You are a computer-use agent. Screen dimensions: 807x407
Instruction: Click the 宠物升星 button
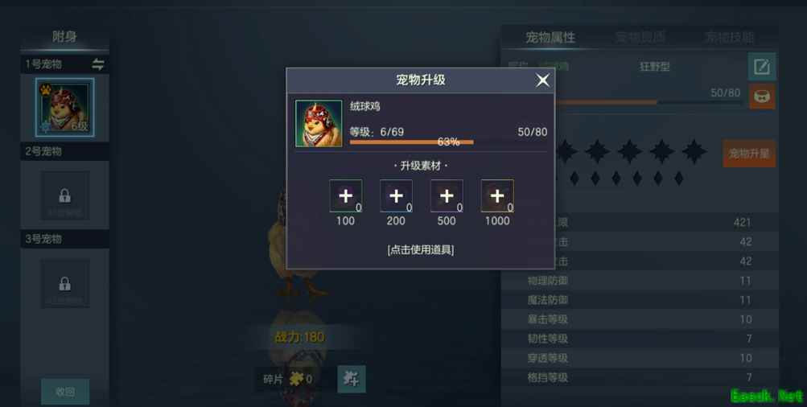[749, 154]
